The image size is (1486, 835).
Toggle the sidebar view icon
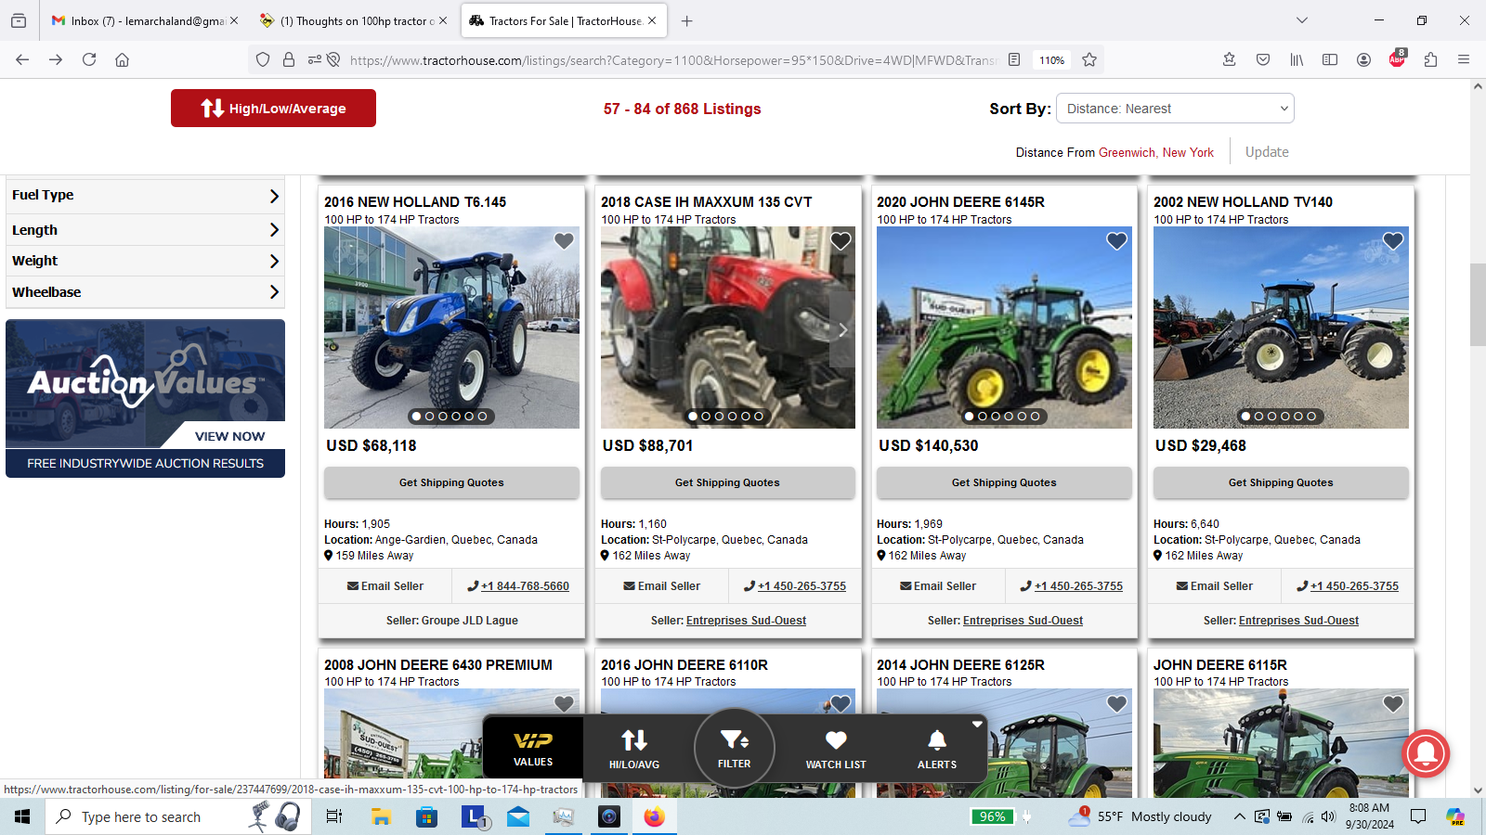(x=1330, y=59)
